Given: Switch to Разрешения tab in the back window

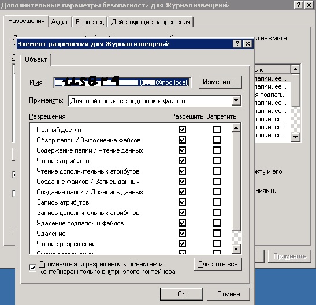Looking at the screenshot, I should pyautogui.click(x=26, y=21).
